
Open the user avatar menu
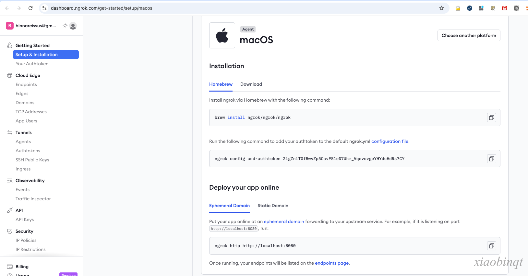(x=73, y=26)
